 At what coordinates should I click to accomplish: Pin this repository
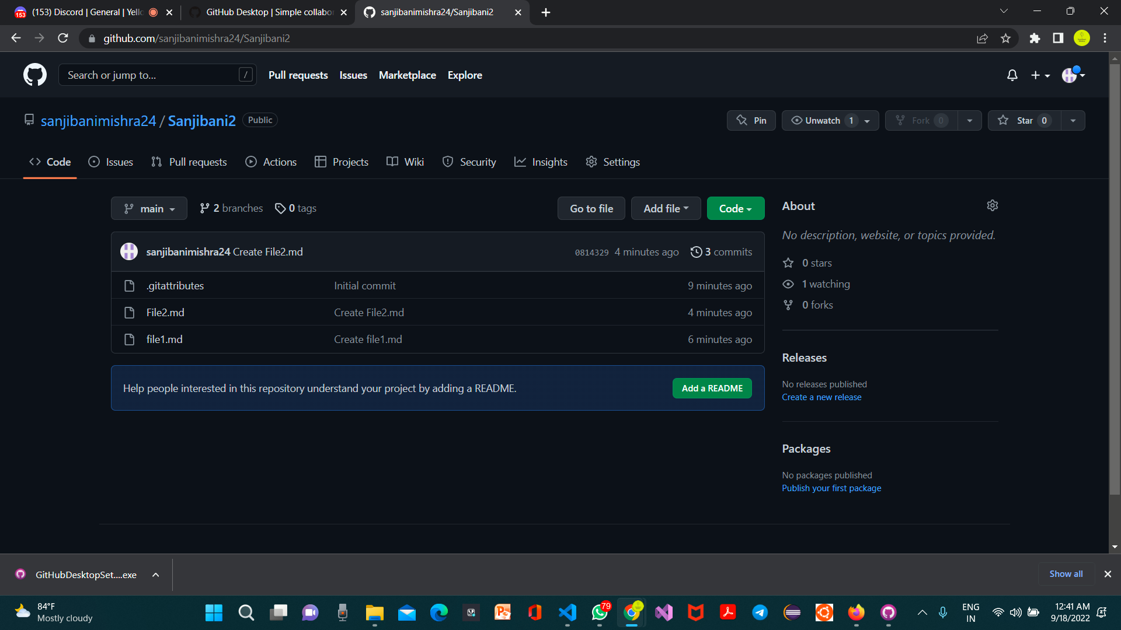[751, 120]
